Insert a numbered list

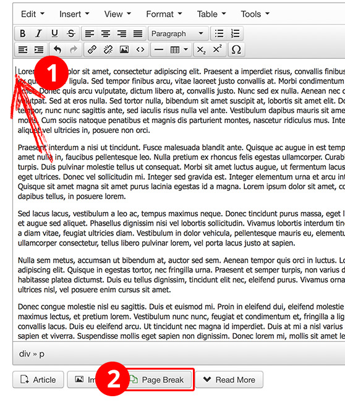tap(235, 33)
